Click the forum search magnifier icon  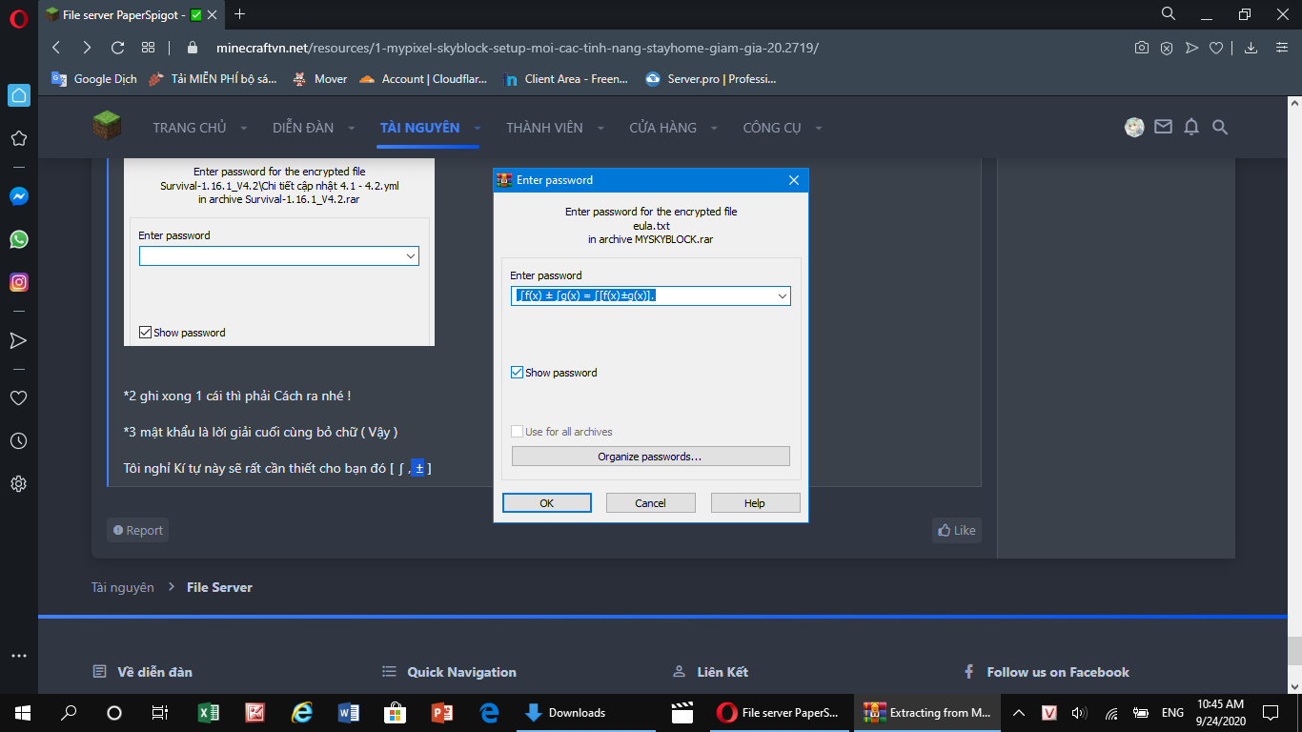click(x=1220, y=127)
